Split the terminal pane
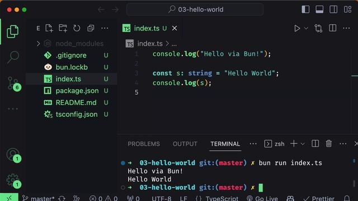Screen dimensions: 358x201 coord(315,143)
